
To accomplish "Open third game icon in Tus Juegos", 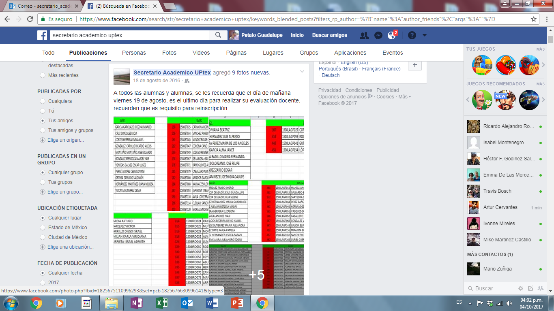I will [529, 65].
